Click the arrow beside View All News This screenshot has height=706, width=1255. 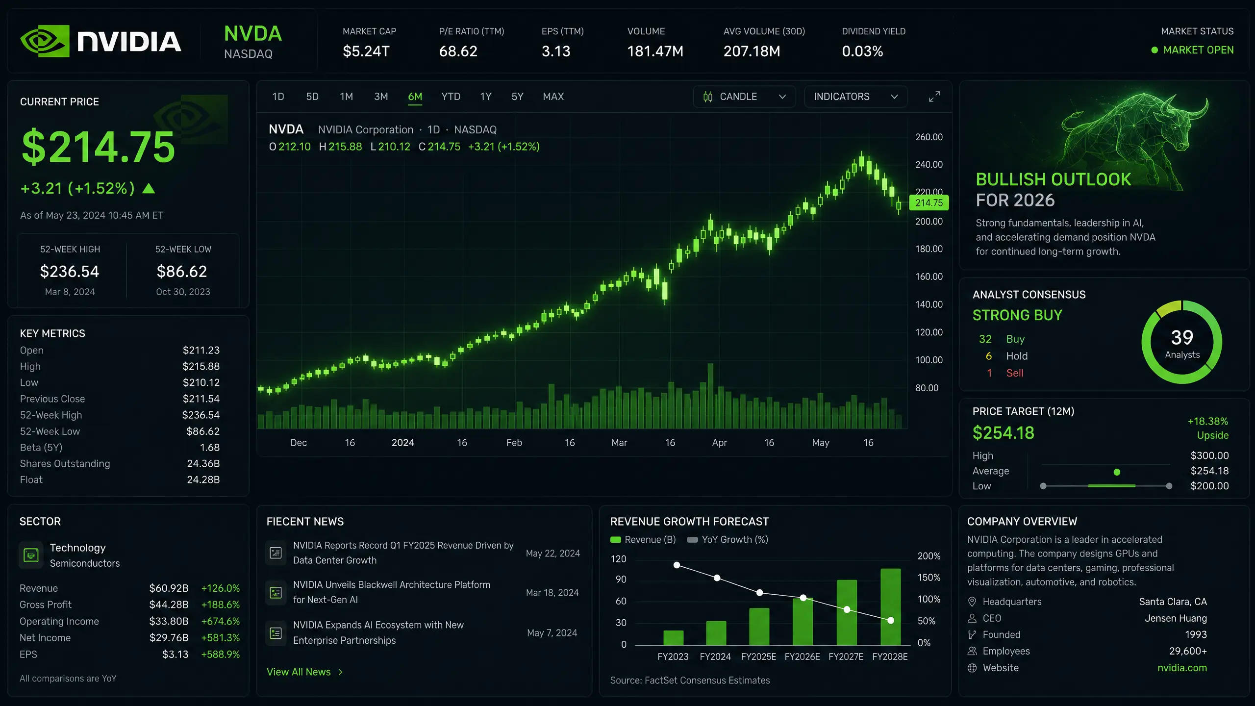click(341, 672)
